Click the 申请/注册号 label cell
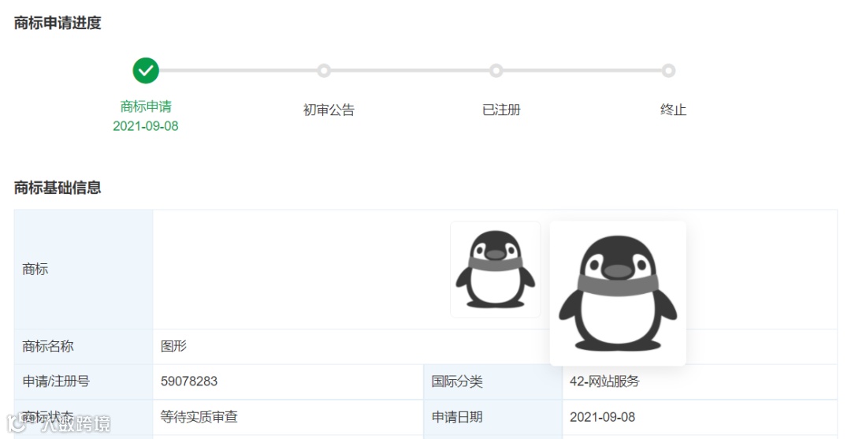This screenshot has height=439, width=851. click(84, 381)
